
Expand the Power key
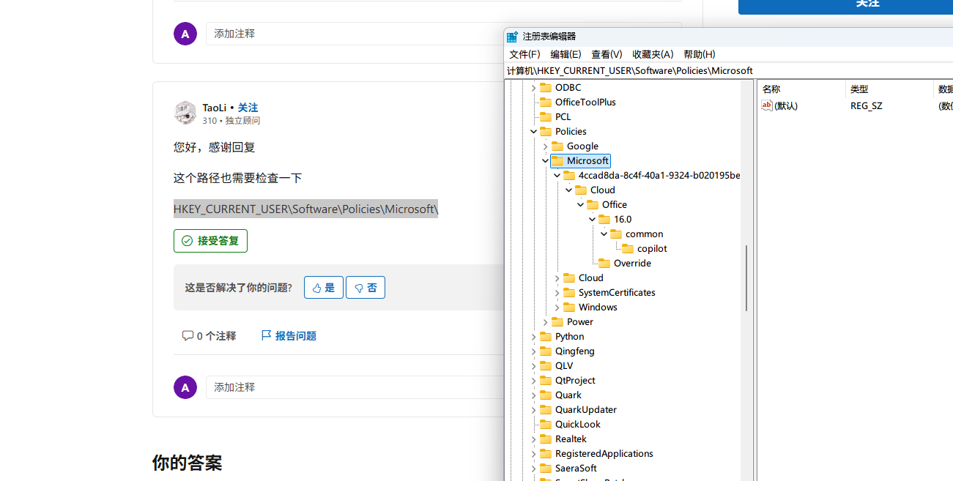545,322
